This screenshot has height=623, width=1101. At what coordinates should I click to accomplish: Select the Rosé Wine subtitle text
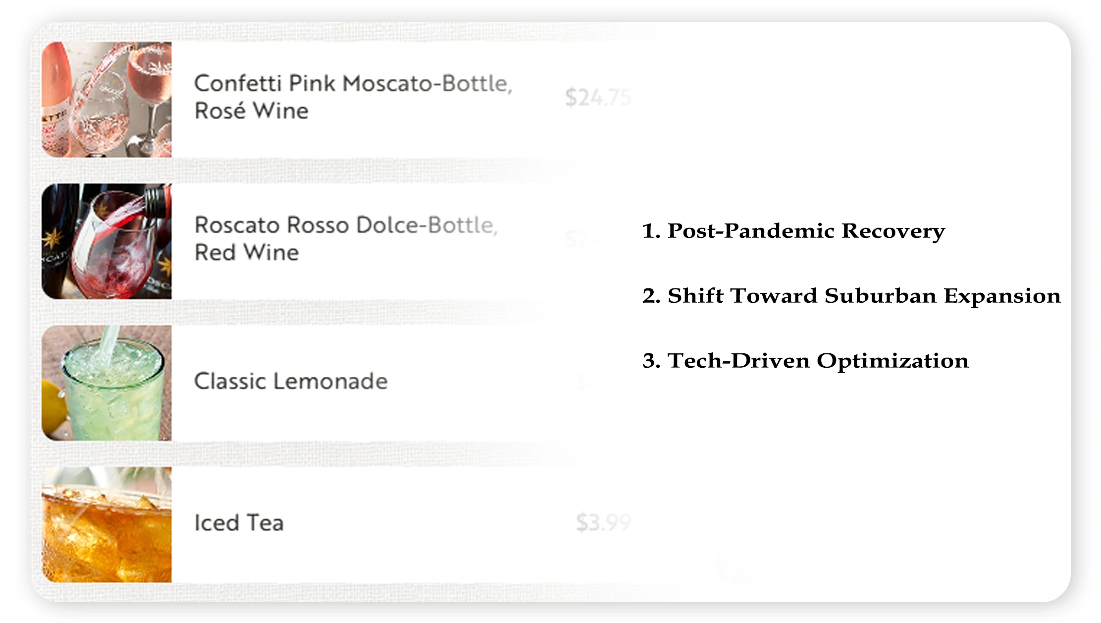pos(252,111)
